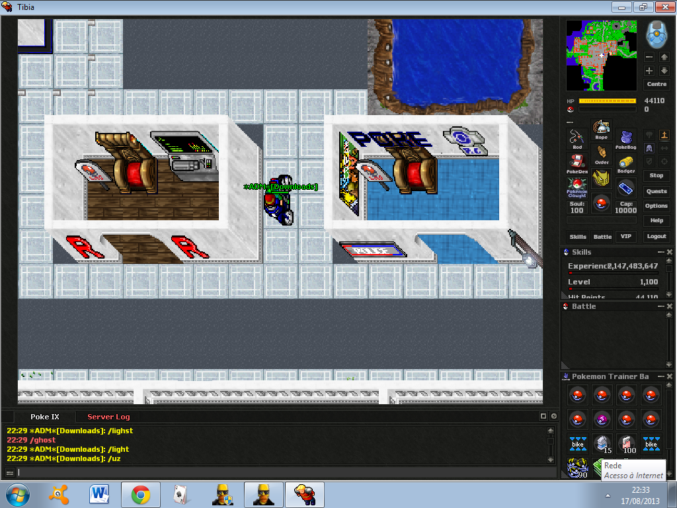Close the Skills panel

pyautogui.click(x=669, y=252)
